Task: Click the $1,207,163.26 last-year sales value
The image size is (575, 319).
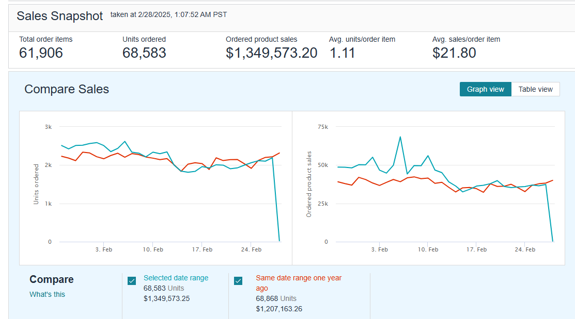Action: 279,309
